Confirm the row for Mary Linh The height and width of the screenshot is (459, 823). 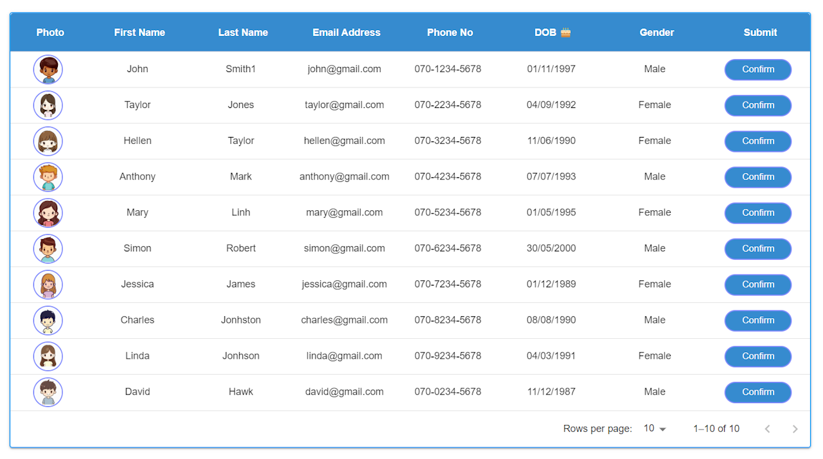click(758, 213)
